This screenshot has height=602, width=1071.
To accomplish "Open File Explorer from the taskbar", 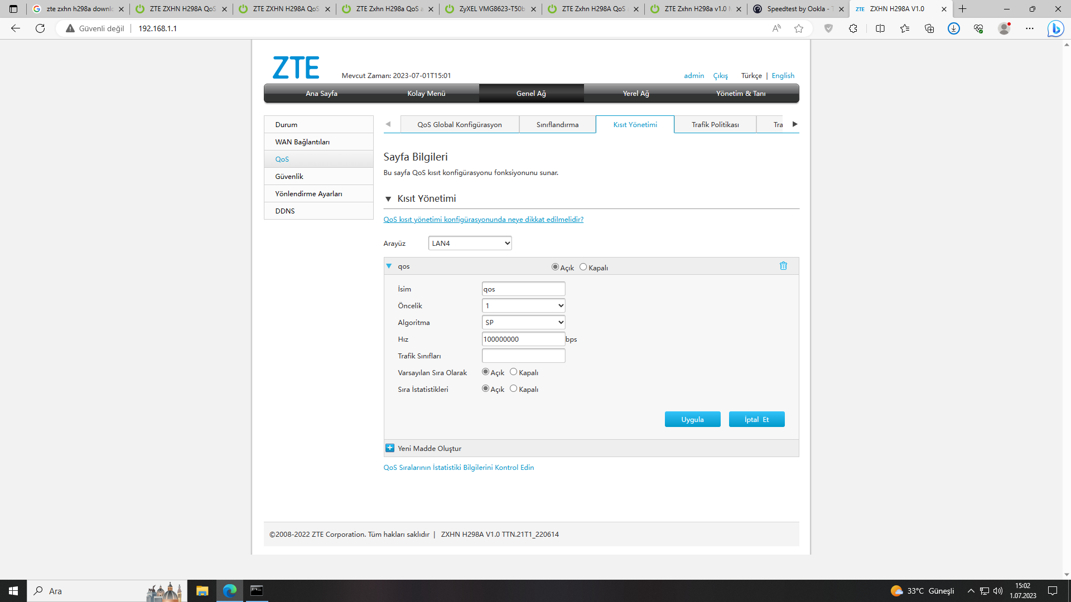I will pyautogui.click(x=202, y=591).
